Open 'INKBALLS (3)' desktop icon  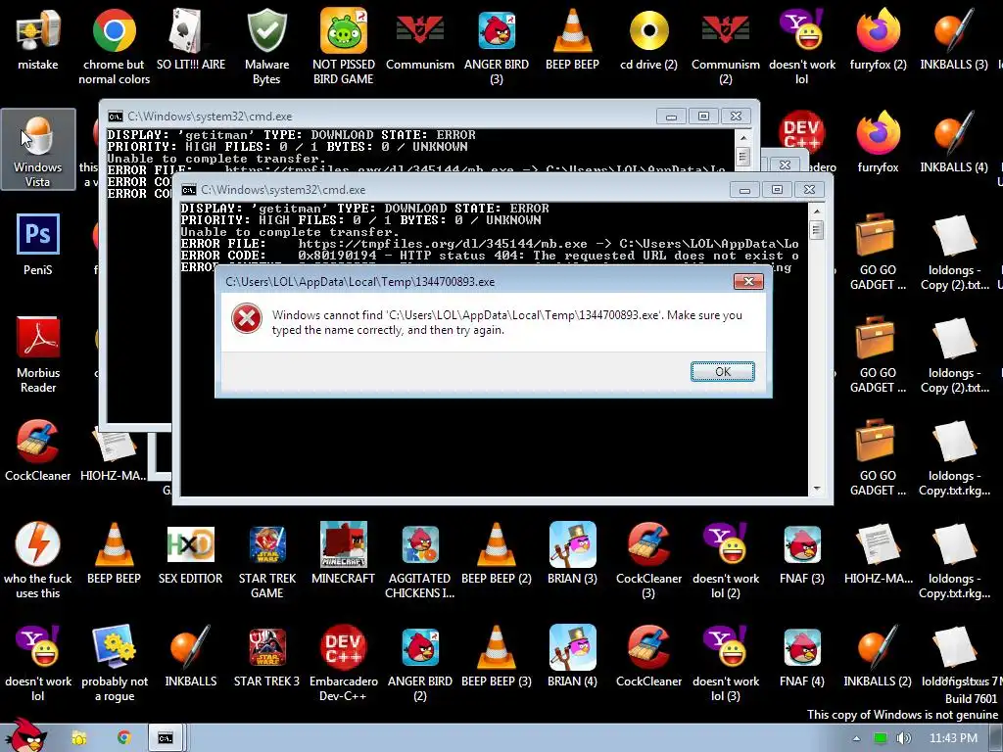pos(954,39)
